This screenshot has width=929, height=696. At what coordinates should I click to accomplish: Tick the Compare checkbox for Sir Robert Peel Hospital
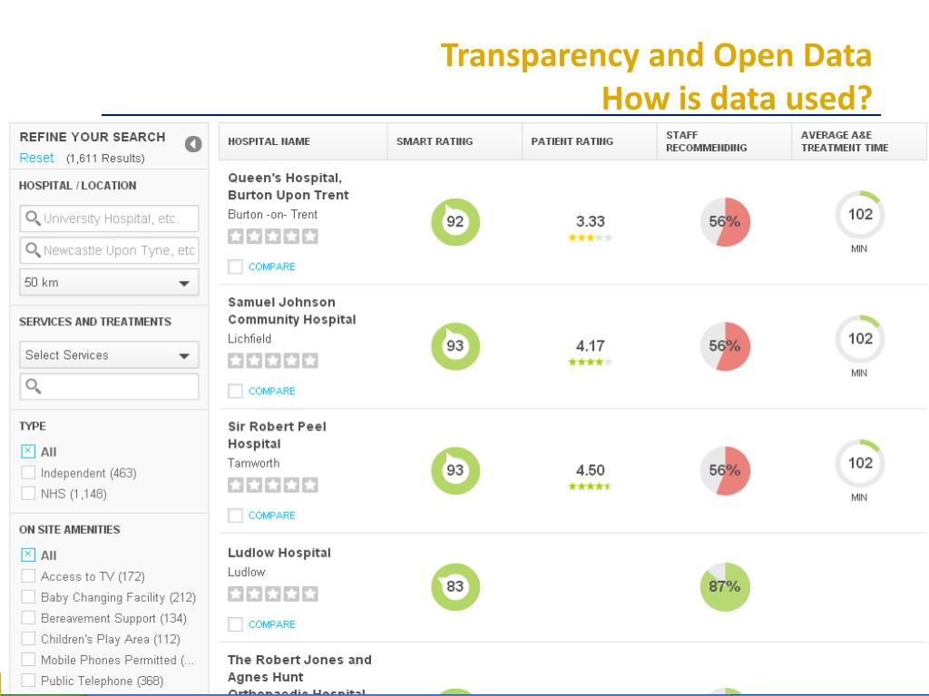235,516
